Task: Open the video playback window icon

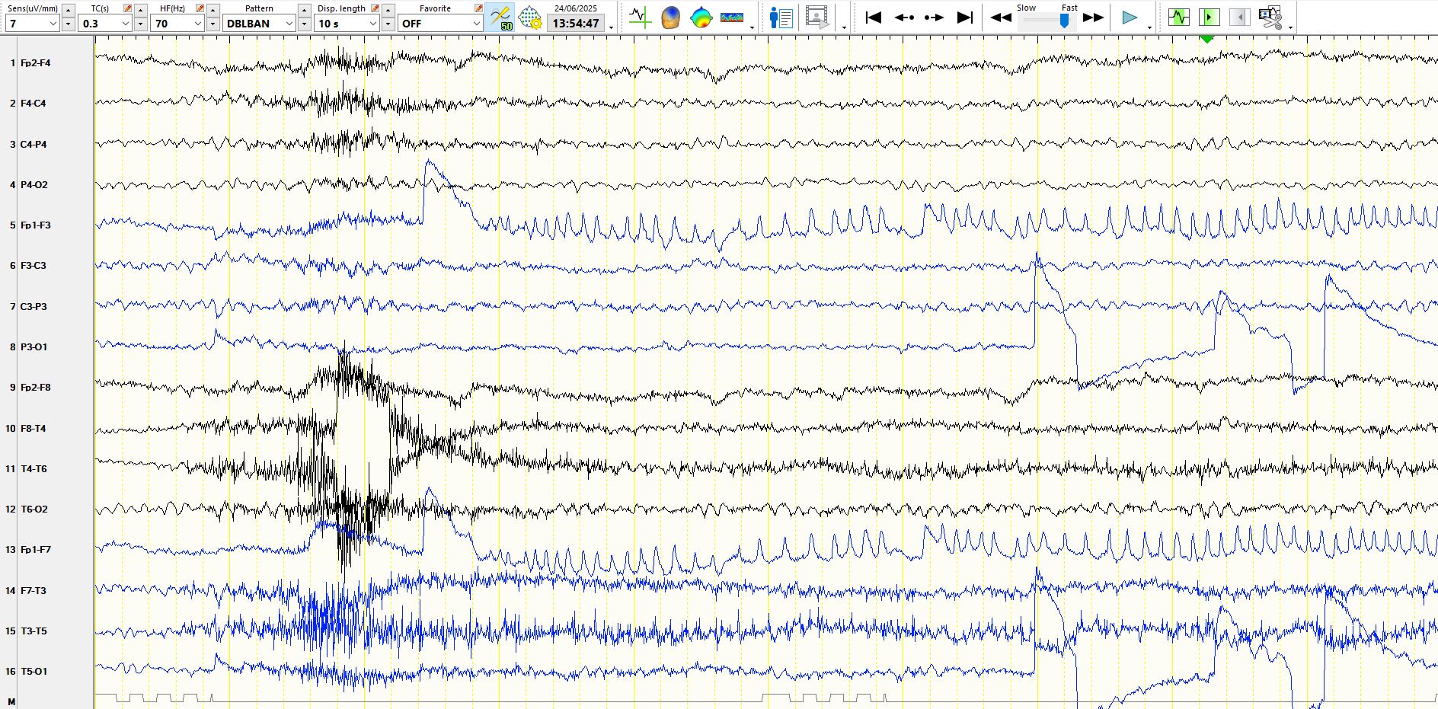Action: 817,18
